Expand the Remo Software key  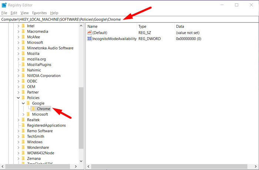18,131
